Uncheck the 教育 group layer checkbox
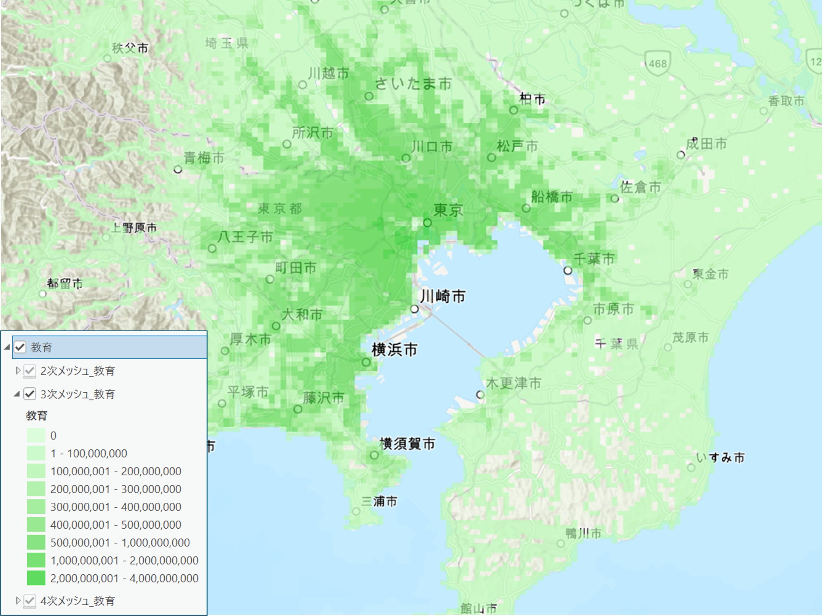The height and width of the screenshot is (616, 822). pyautogui.click(x=20, y=347)
